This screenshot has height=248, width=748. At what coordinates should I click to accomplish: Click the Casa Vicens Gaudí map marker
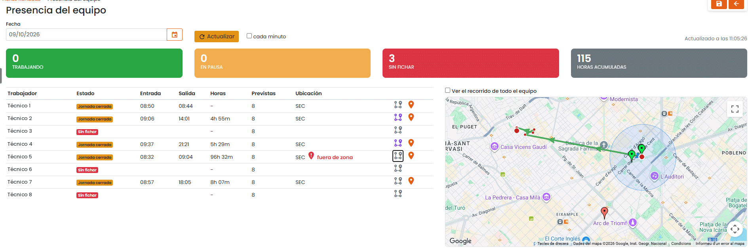pos(494,147)
